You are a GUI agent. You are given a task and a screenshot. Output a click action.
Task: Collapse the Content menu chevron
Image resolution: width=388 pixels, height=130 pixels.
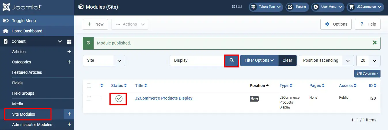point(60,42)
